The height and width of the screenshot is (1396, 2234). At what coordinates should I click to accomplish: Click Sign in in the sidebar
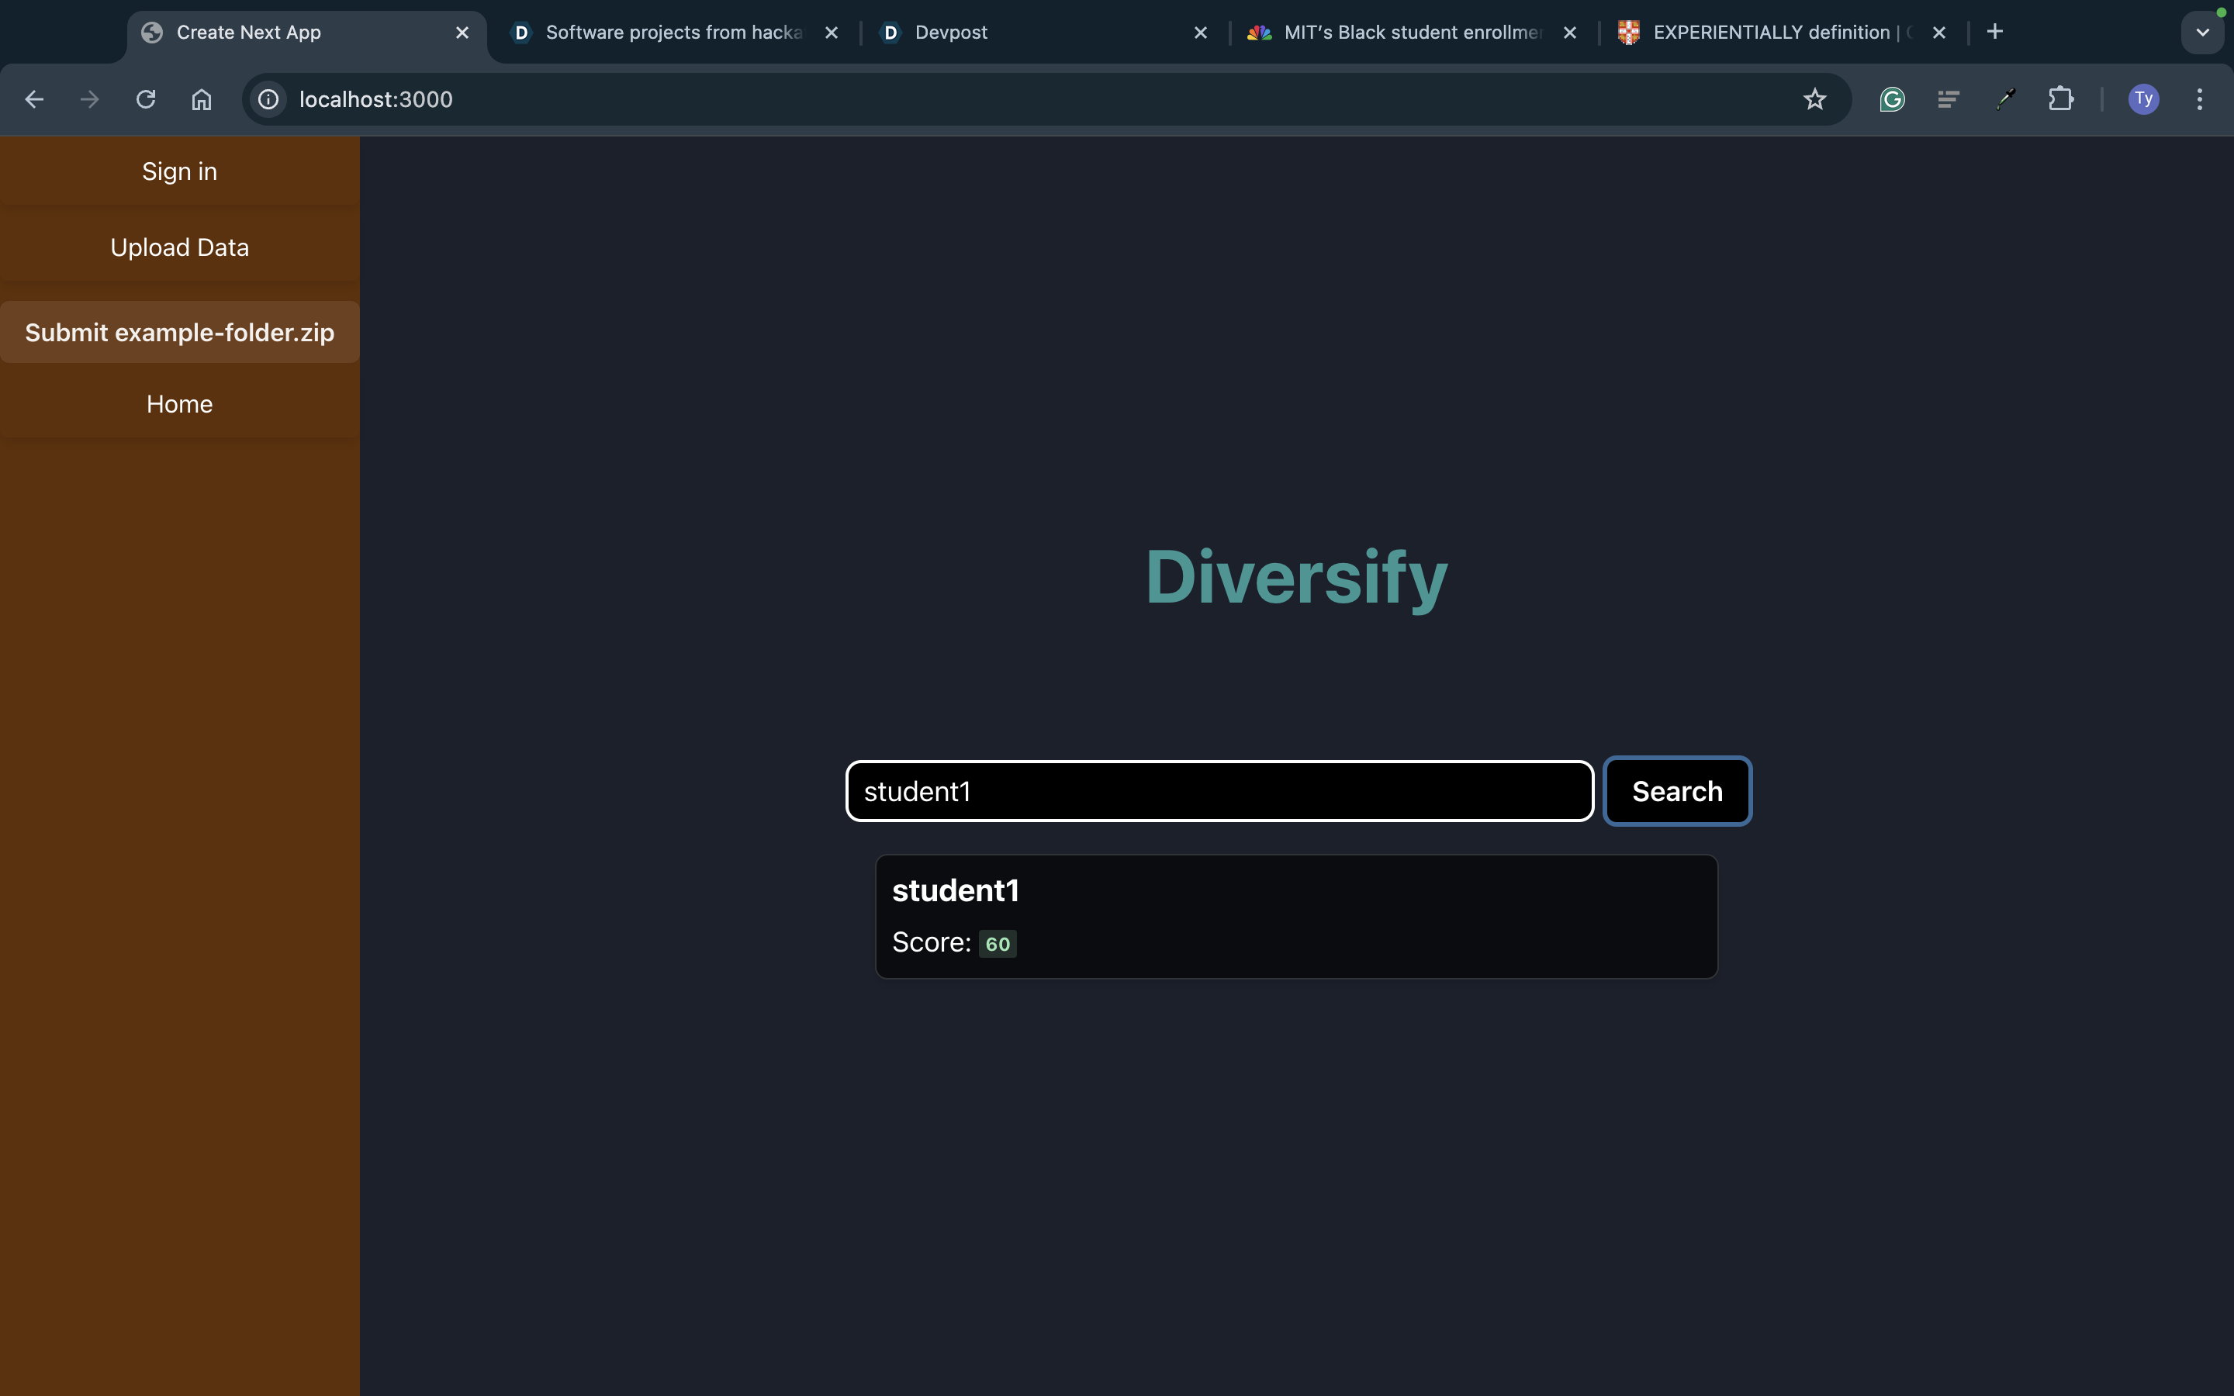pos(179,171)
